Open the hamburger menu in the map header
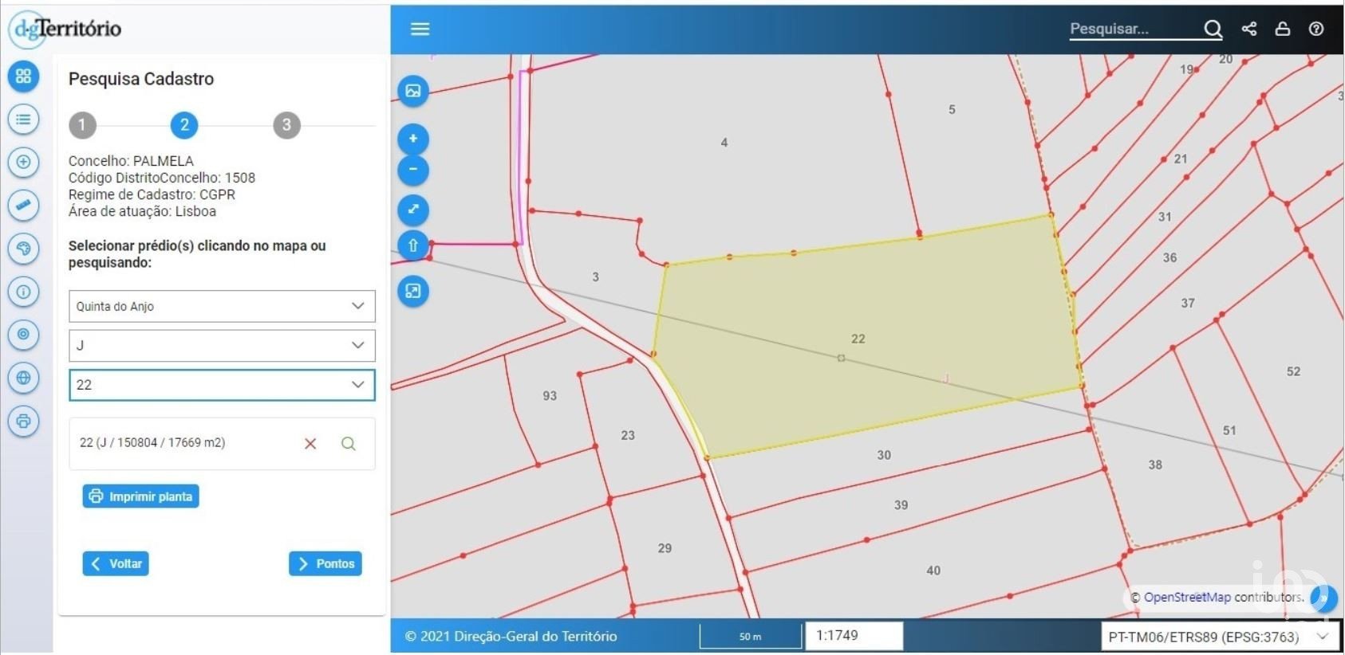Image resolution: width=1345 pixels, height=655 pixels. coord(420,29)
